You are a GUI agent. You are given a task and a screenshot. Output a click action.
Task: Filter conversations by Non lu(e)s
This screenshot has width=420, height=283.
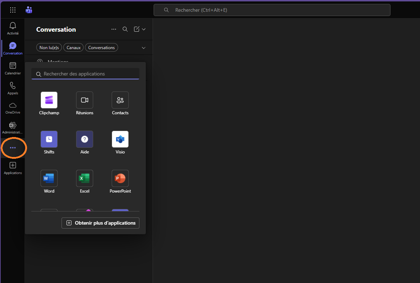coord(49,47)
